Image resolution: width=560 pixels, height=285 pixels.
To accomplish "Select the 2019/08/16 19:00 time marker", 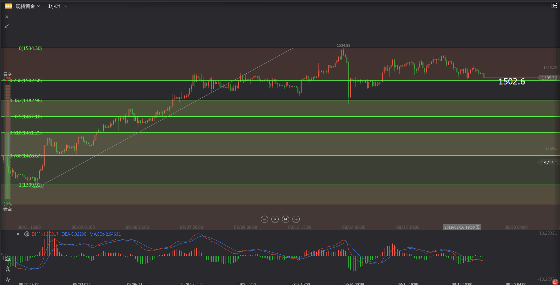I will (462, 227).
